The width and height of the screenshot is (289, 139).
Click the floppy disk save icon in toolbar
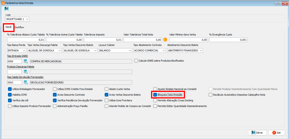[7, 9]
